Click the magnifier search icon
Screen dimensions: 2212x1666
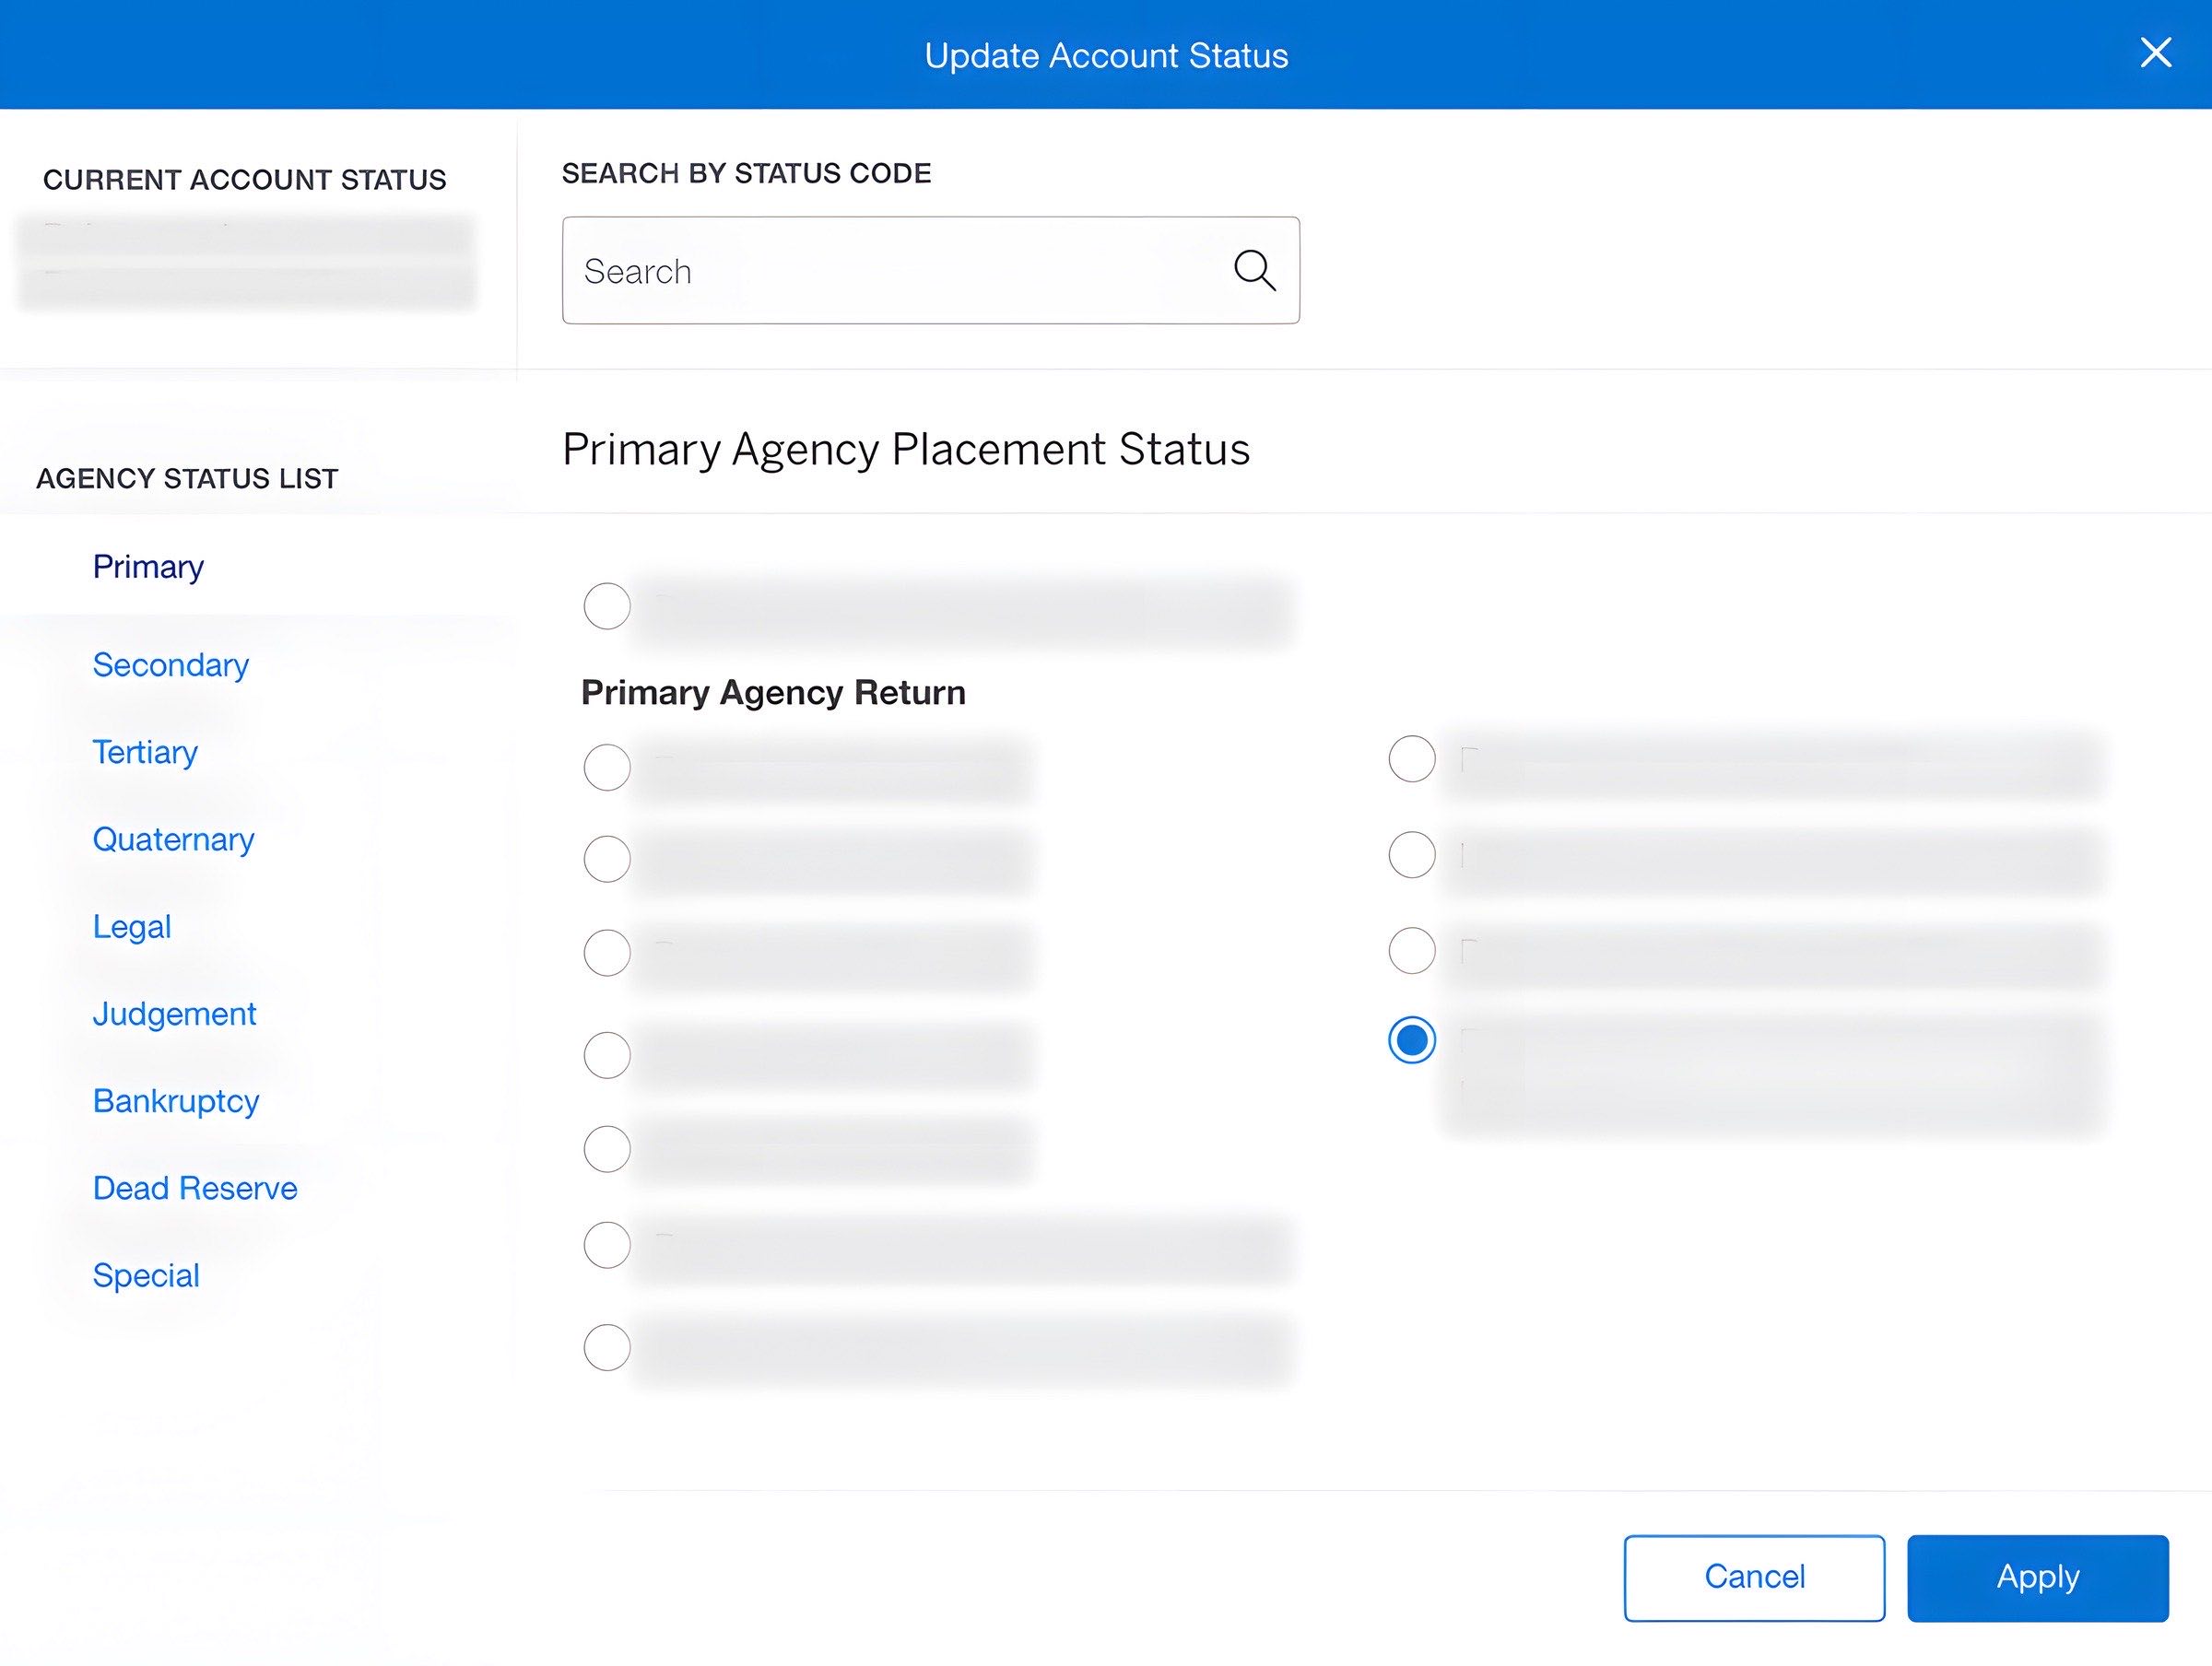click(x=1254, y=270)
